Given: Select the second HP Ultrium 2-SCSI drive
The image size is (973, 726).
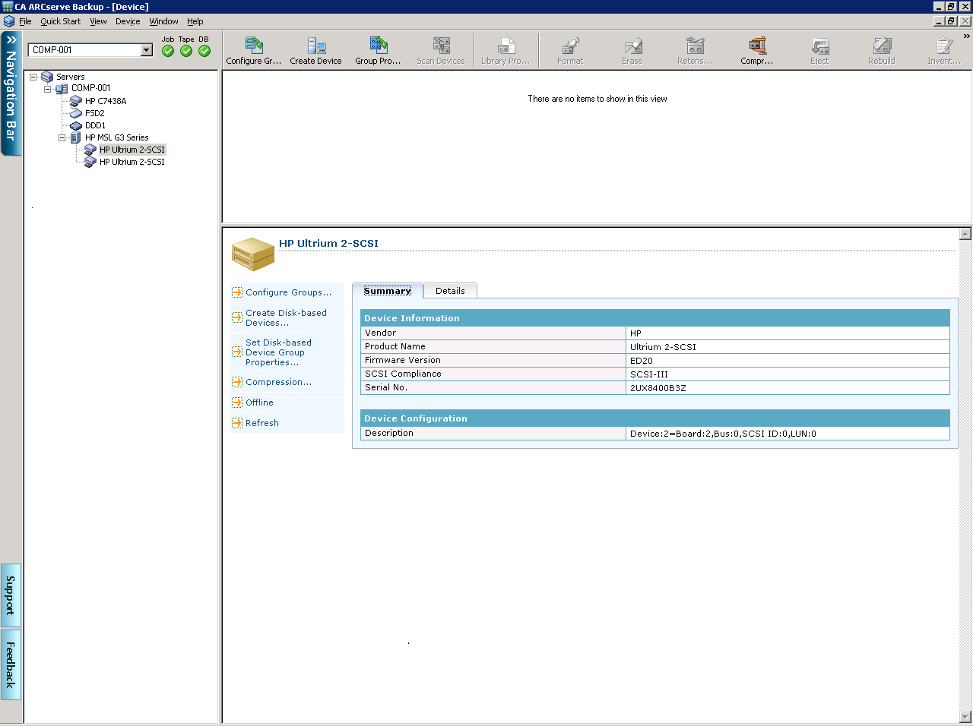Looking at the screenshot, I should tap(132, 162).
